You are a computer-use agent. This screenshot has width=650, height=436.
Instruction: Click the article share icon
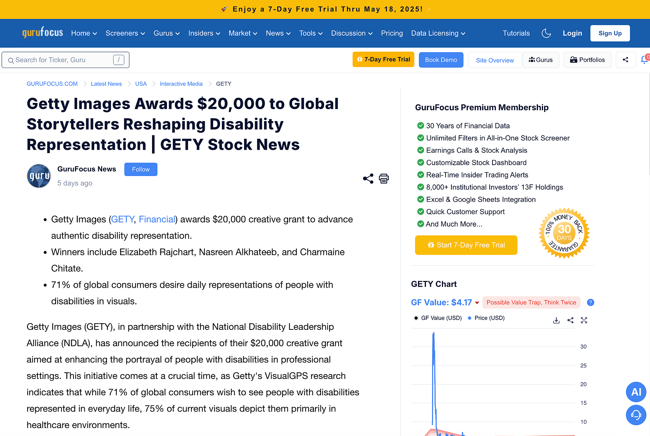368,179
